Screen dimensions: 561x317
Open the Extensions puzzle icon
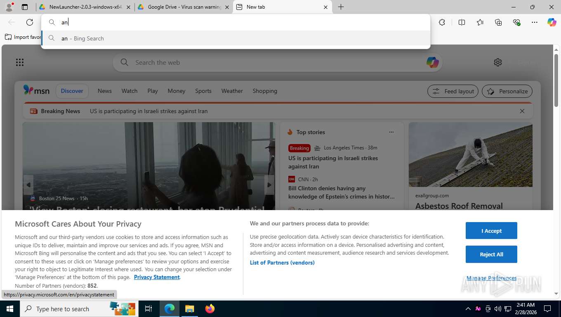click(x=442, y=22)
